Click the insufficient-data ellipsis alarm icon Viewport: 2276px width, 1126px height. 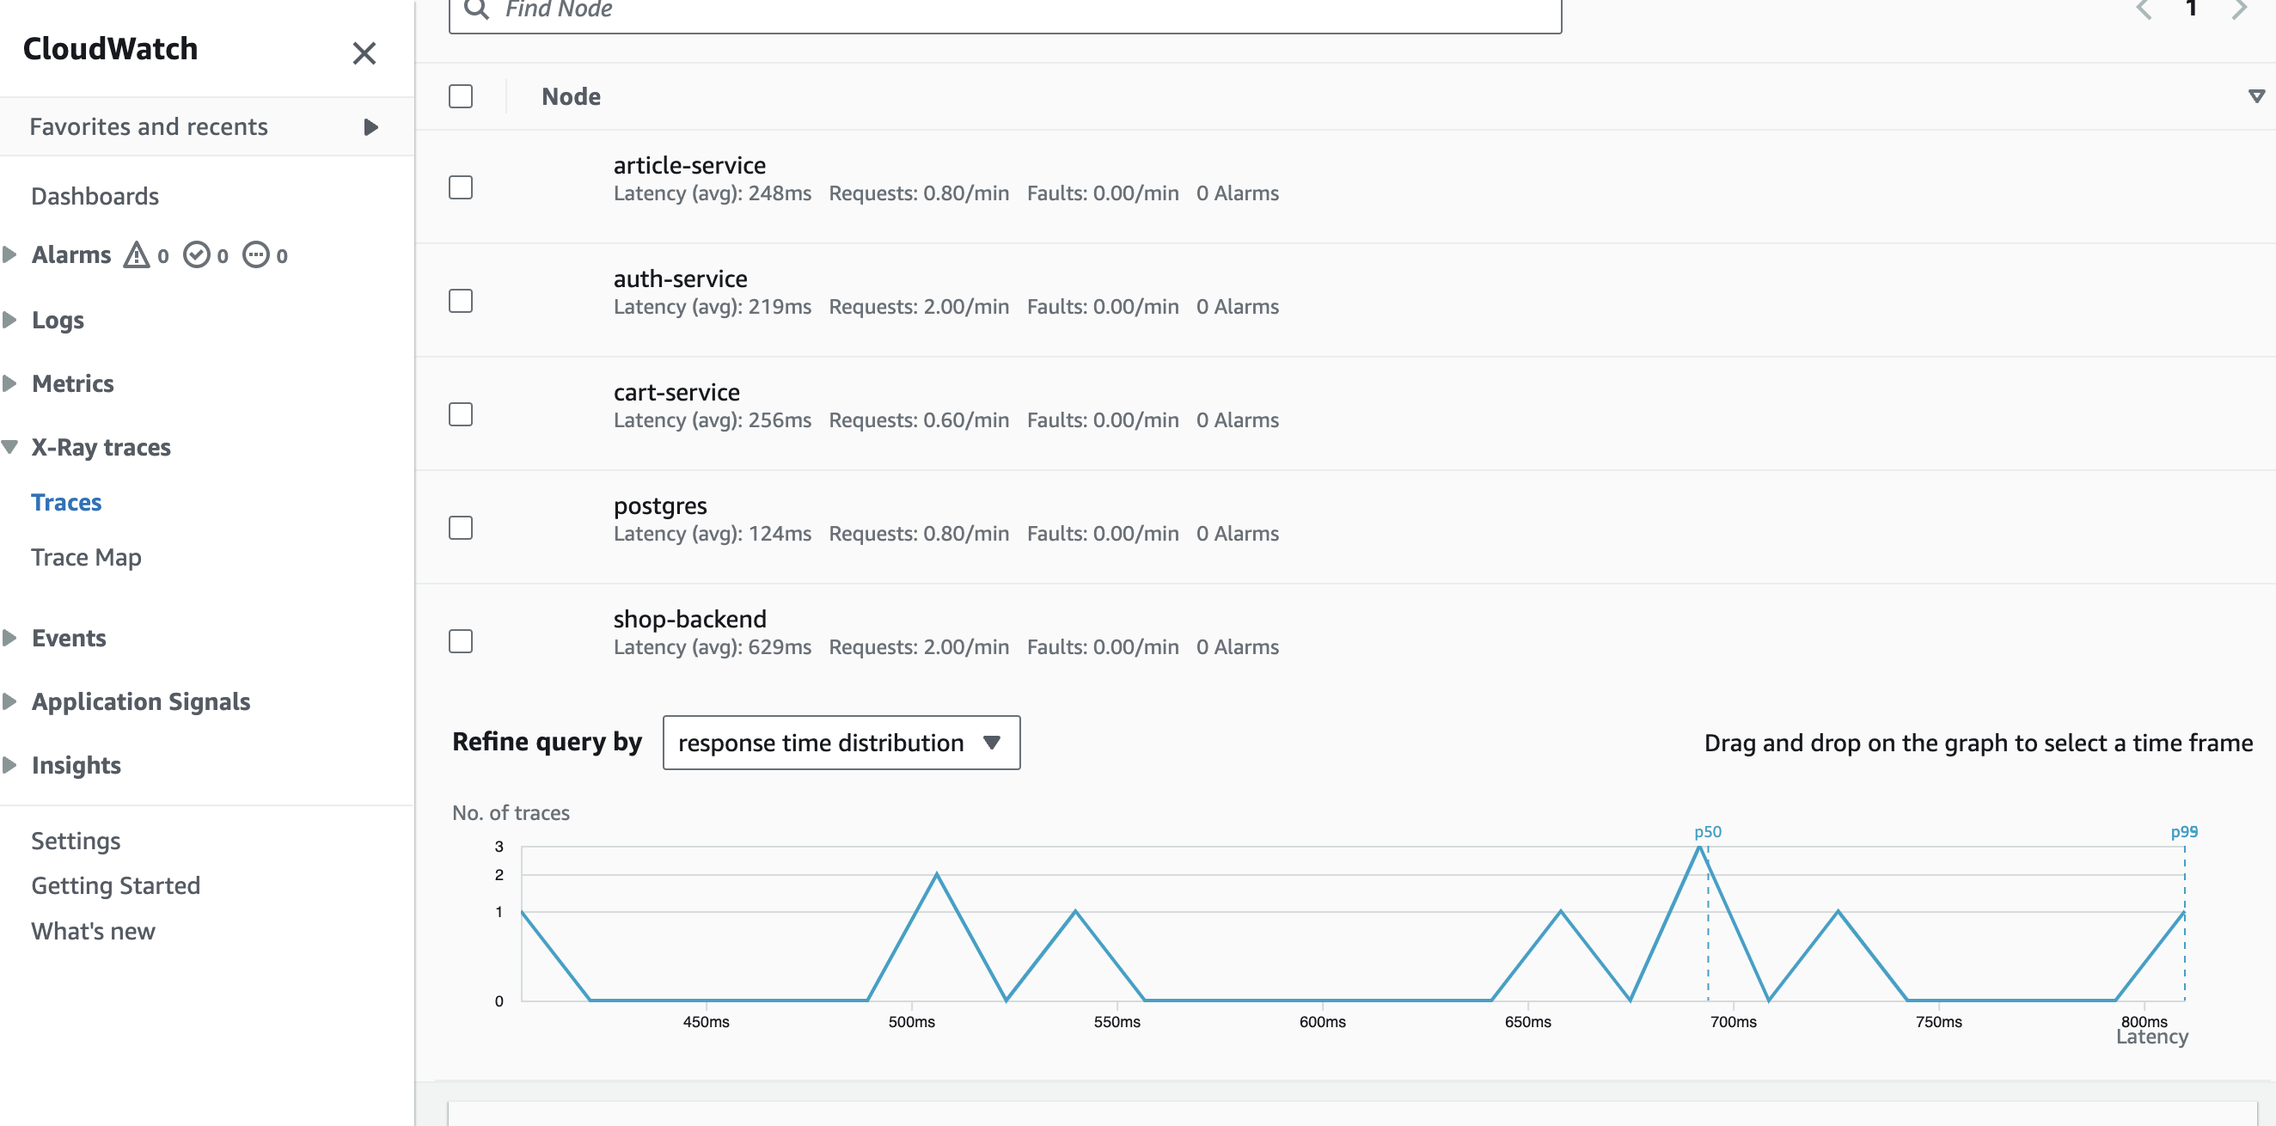pos(256,255)
